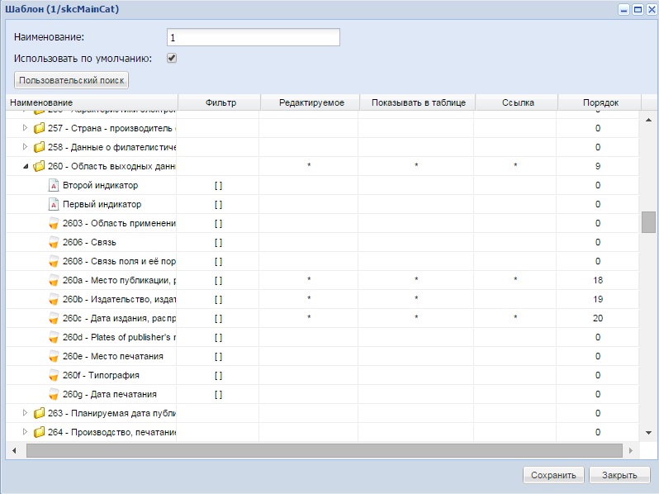659x494 pixels.
Task: Toggle filter brackets for row 2603
Action: pos(218,223)
